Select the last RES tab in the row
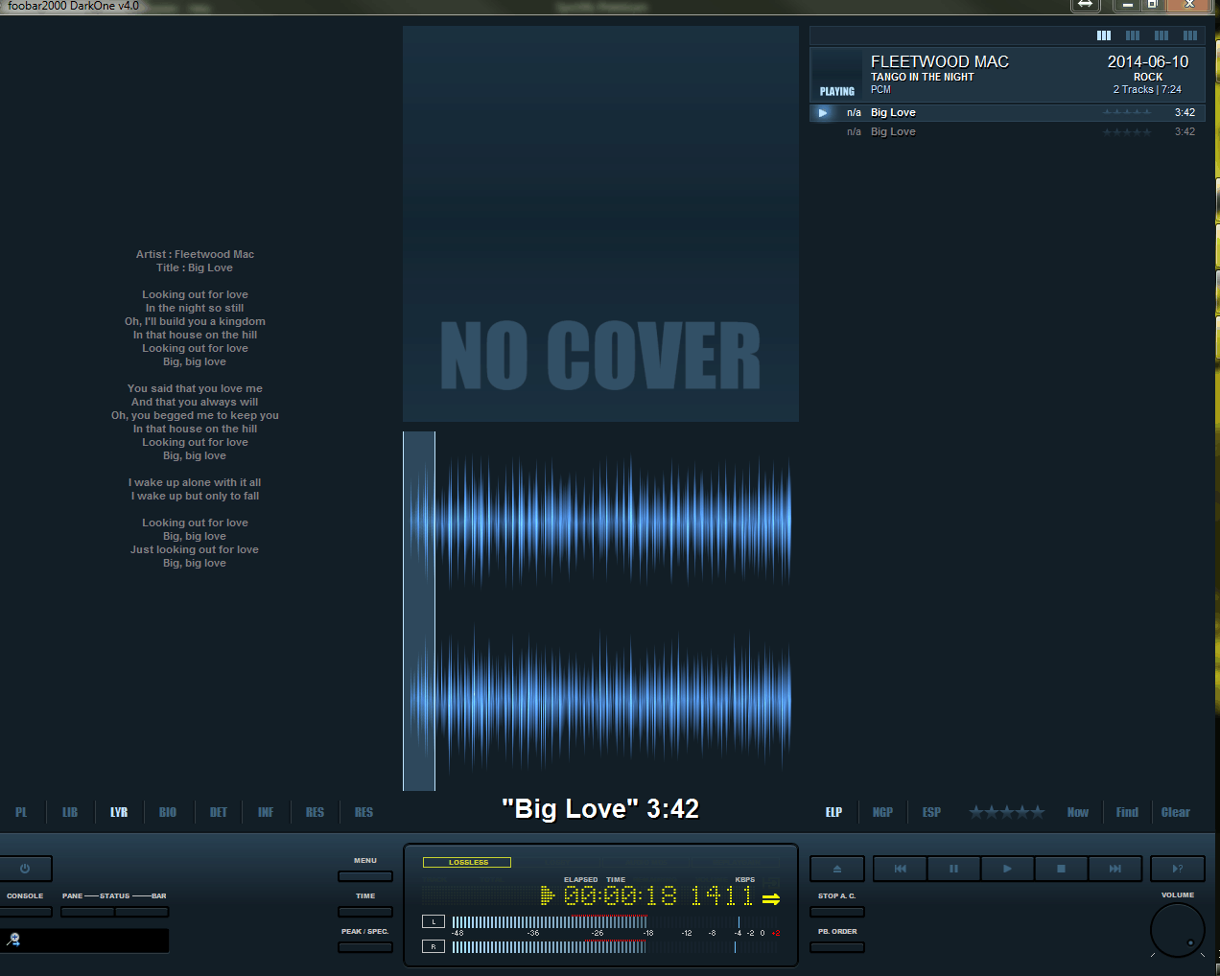Viewport: 1220px width, 976px height. click(x=364, y=812)
